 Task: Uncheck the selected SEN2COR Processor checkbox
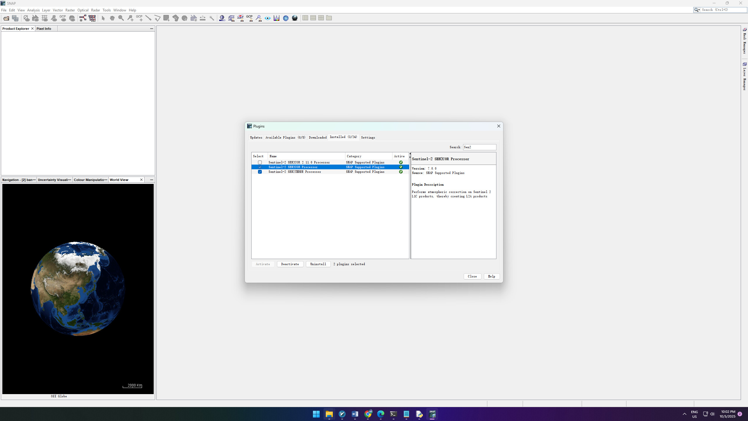tap(260, 167)
